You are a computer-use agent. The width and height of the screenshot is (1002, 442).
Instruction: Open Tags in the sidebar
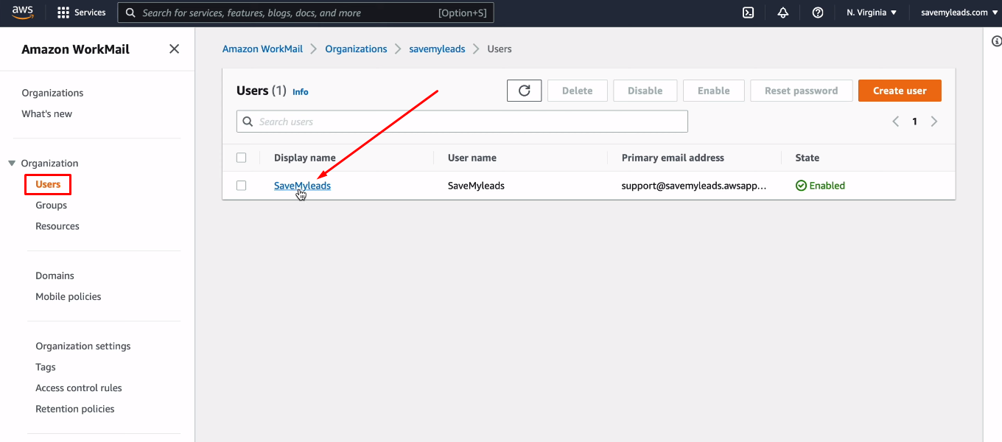46,367
